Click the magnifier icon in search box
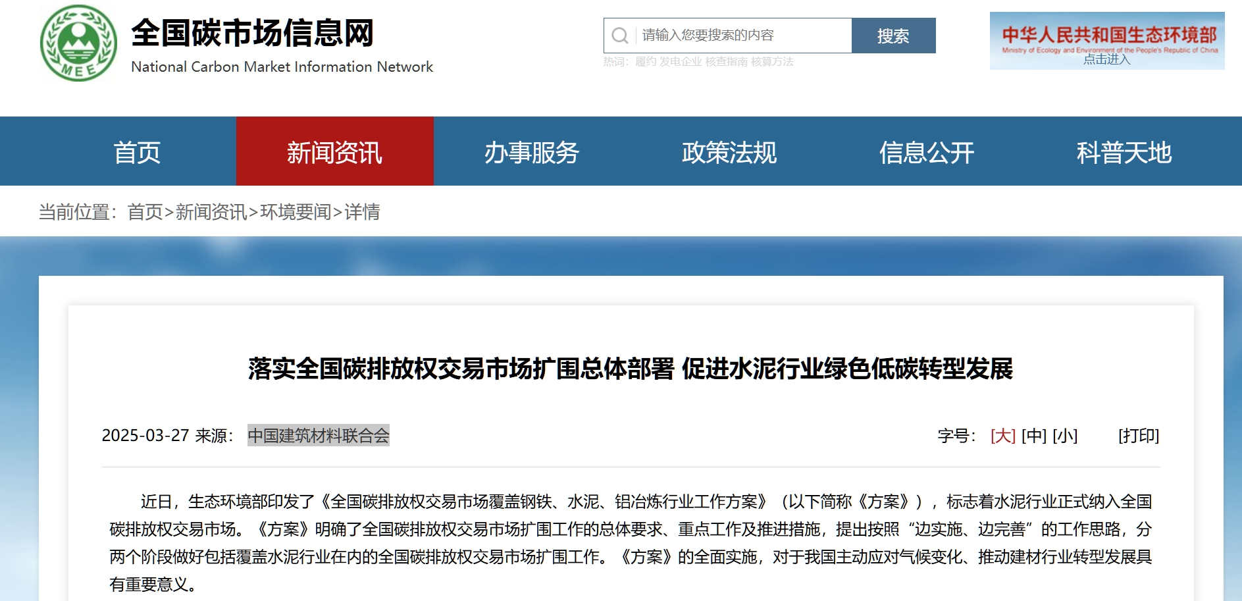Viewport: 1242px width, 601px height. click(619, 36)
